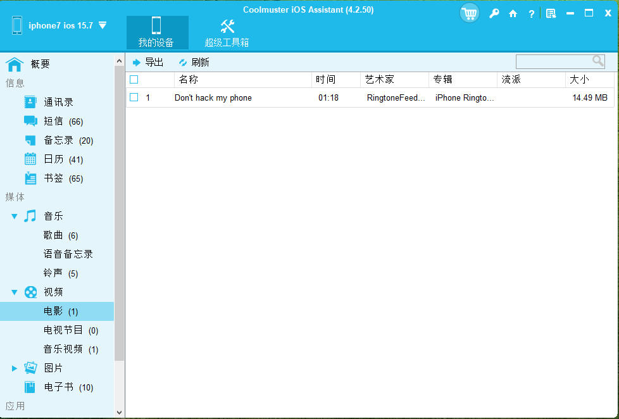
Task: Click sidebar scrollbar up arrow
Action: point(119,61)
